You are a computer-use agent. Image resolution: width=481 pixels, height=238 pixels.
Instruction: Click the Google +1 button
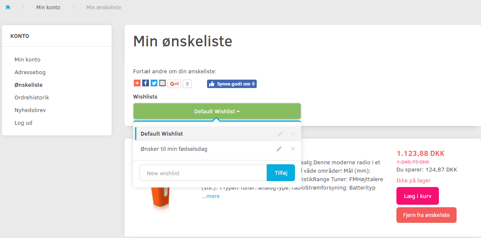[174, 83]
